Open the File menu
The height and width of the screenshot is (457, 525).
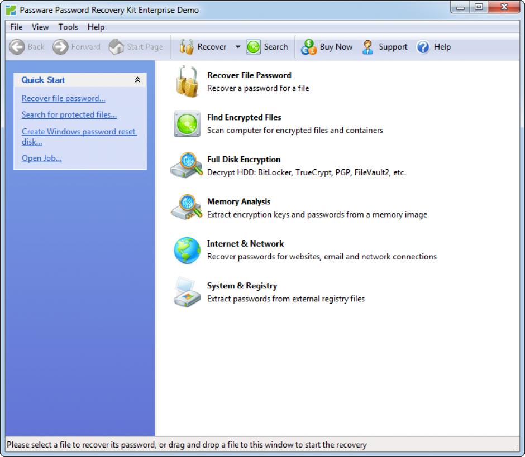click(16, 27)
